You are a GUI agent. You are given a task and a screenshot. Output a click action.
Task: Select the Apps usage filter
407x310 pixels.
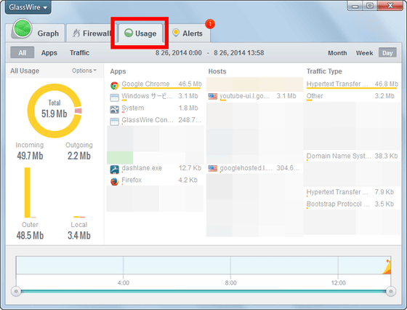tap(49, 52)
